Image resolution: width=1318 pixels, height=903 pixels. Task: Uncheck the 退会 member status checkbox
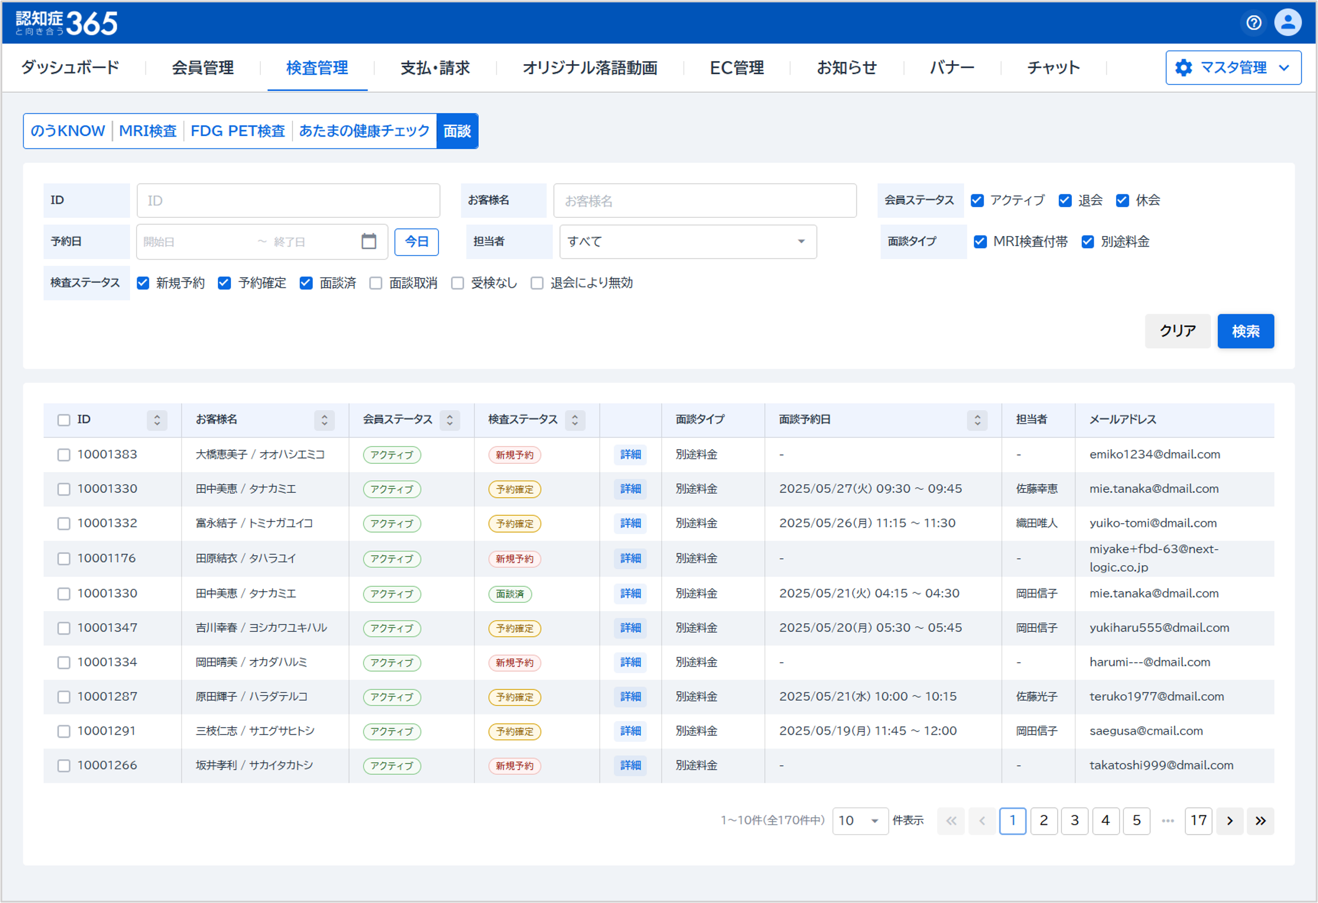[x=1065, y=200]
